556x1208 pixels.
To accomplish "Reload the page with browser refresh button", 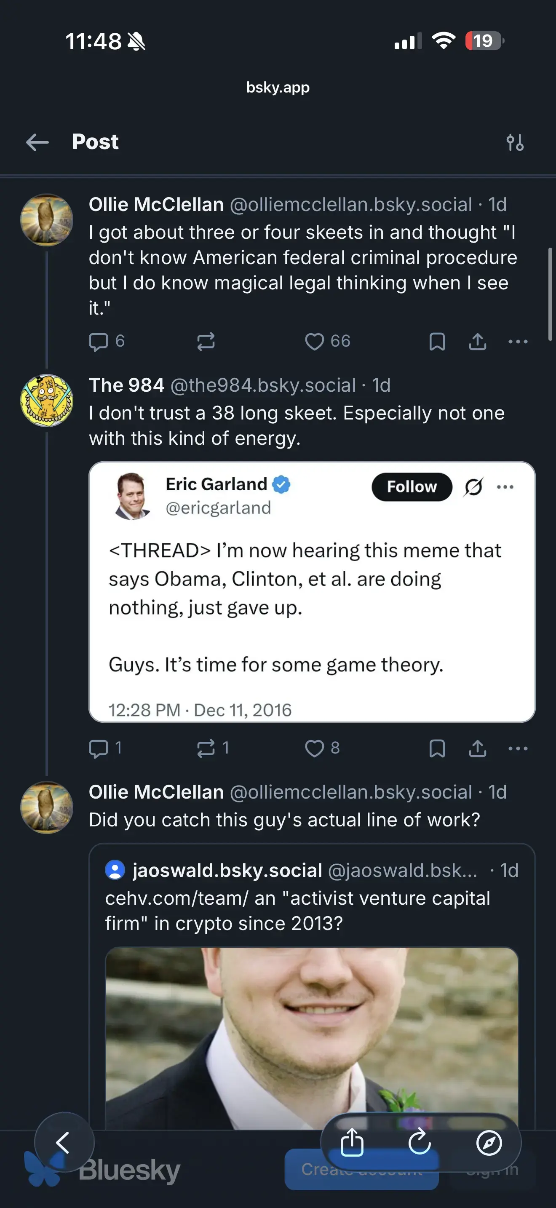I will [420, 1142].
